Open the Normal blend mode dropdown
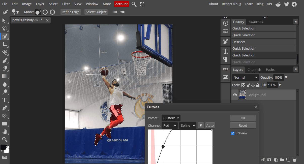Image resolution: width=304 pixels, height=164 pixels. 245,77
